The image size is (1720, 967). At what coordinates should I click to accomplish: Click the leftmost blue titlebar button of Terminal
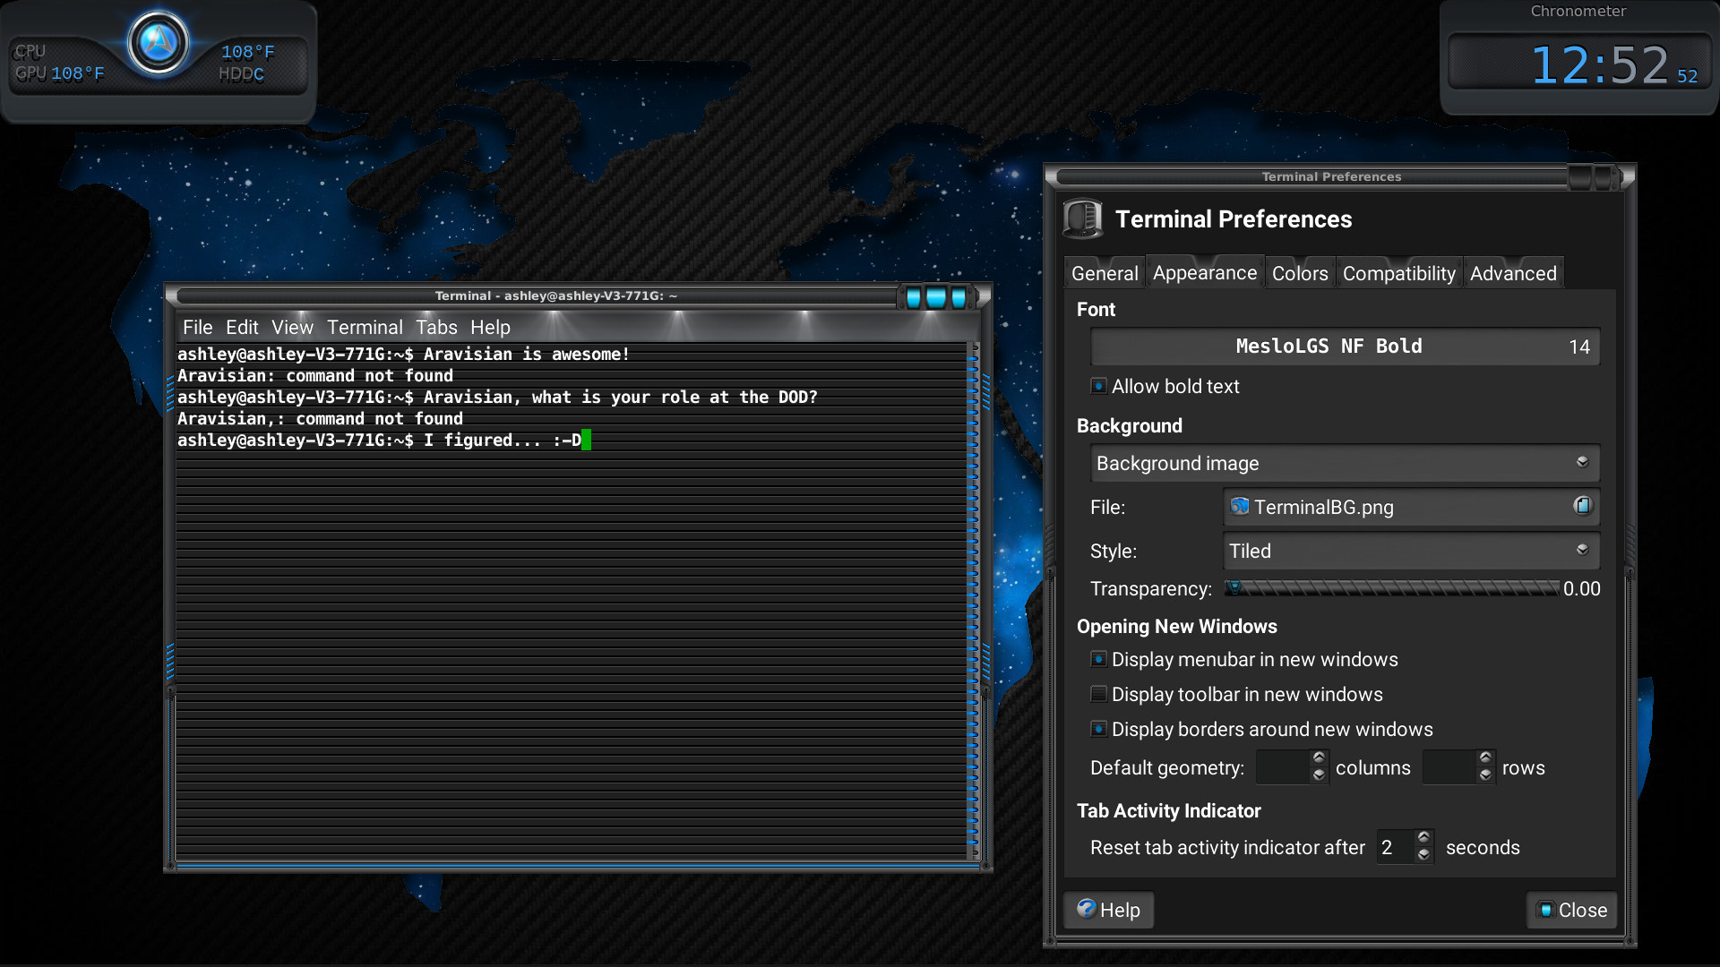coord(913,298)
